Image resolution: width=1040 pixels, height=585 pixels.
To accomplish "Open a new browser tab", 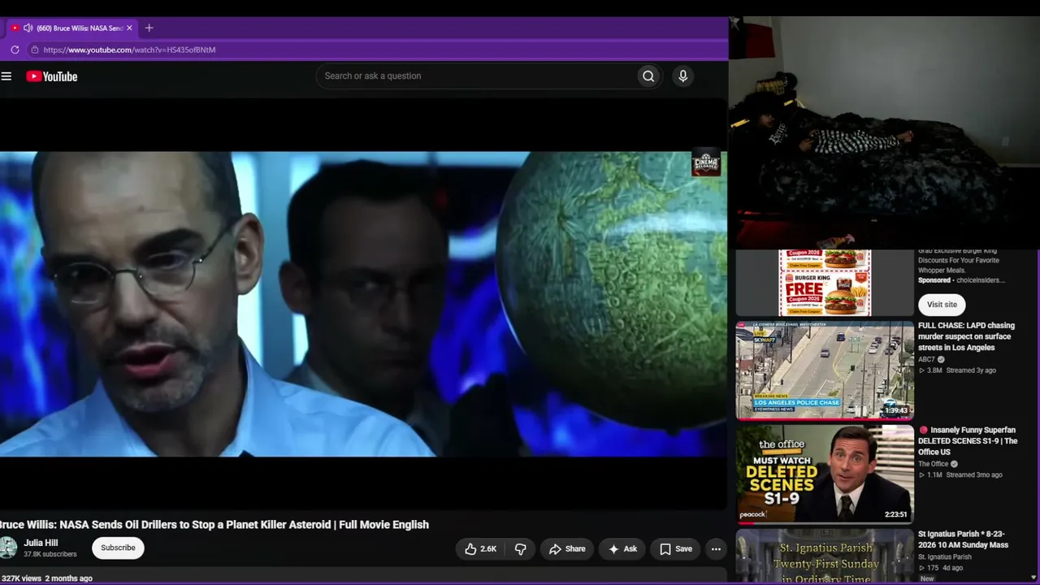I will (x=149, y=28).
